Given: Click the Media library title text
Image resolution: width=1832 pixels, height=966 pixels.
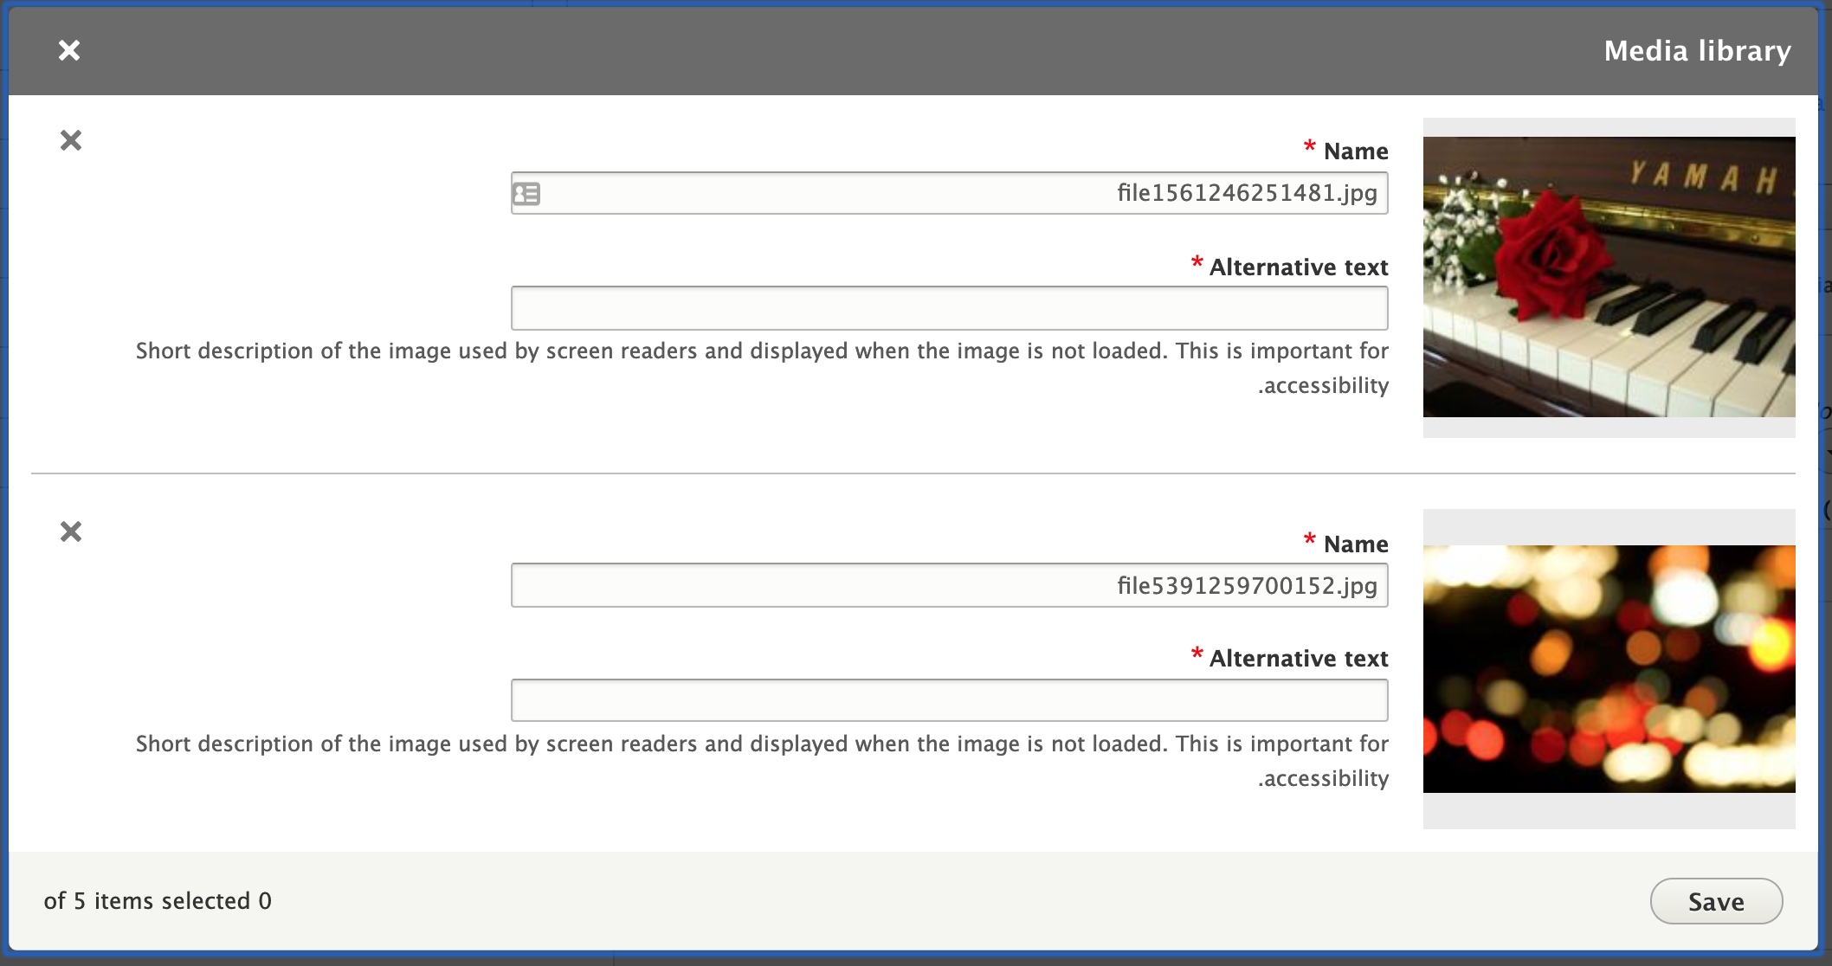Looking at the screenshot, I should (1697, 50).
